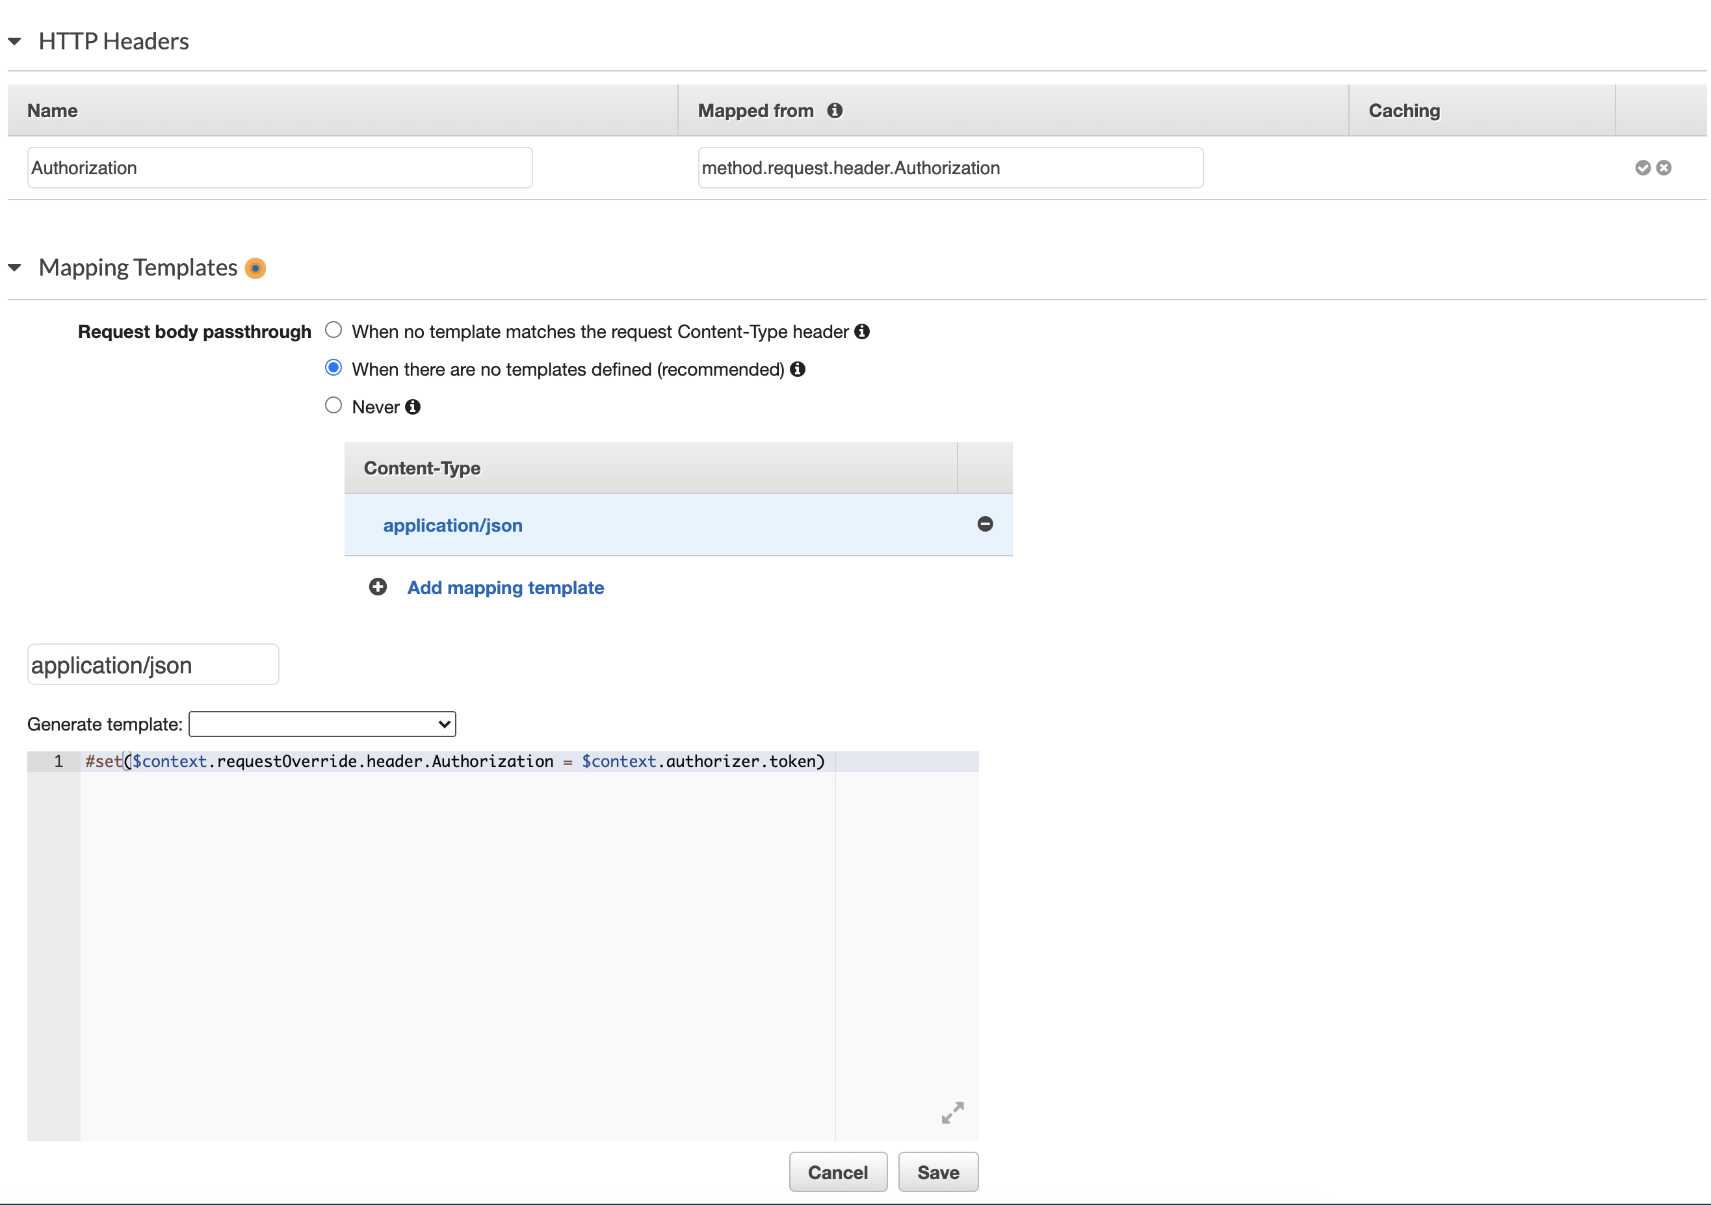Cancel the mapping template changes
This screenshot has width=1711, height=1205.
(837, 1171)
